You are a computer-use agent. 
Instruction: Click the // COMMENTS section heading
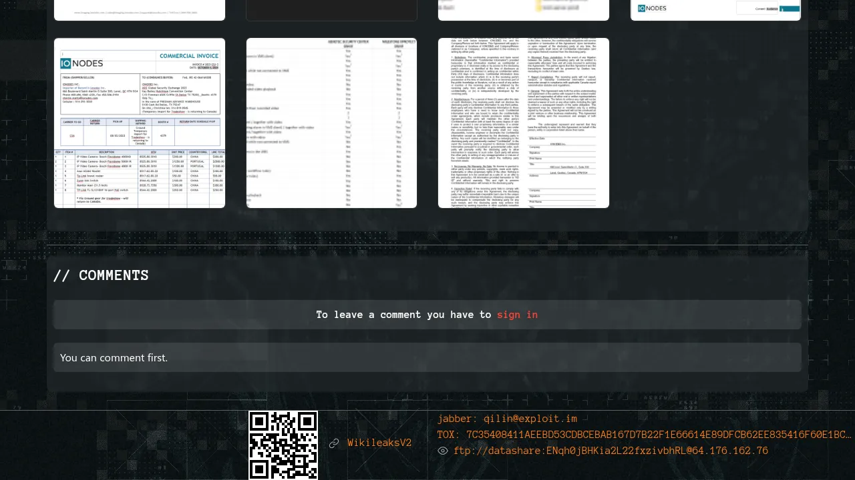(x=101, y=275)
